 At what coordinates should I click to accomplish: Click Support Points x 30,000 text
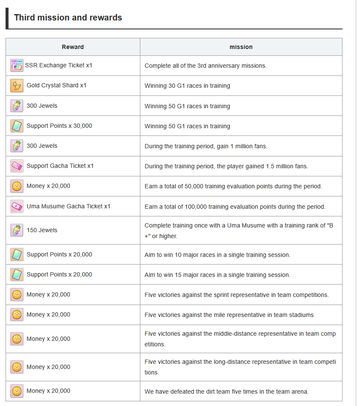(x=59, y=126)
